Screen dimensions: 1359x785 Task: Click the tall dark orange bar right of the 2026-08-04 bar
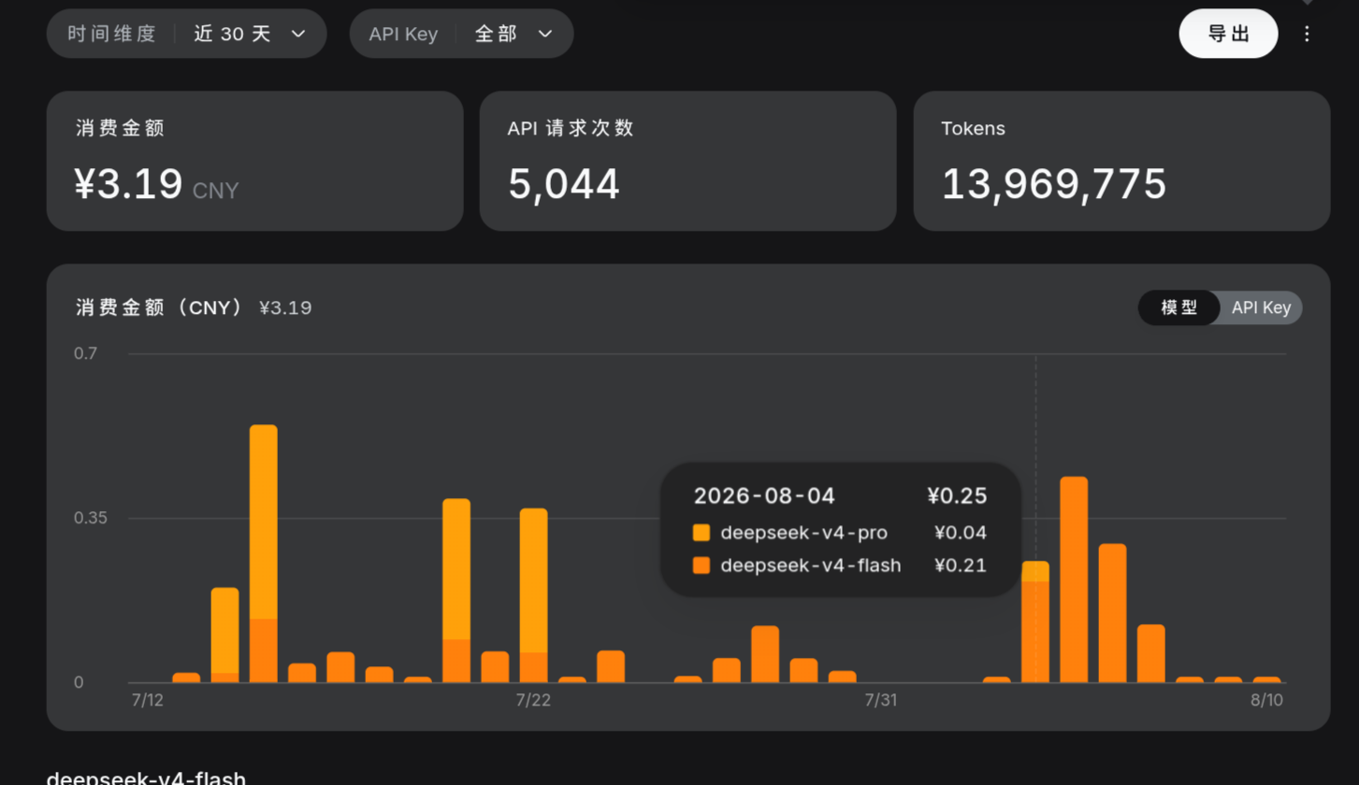pyautogui.click(x=1074, y=579)
